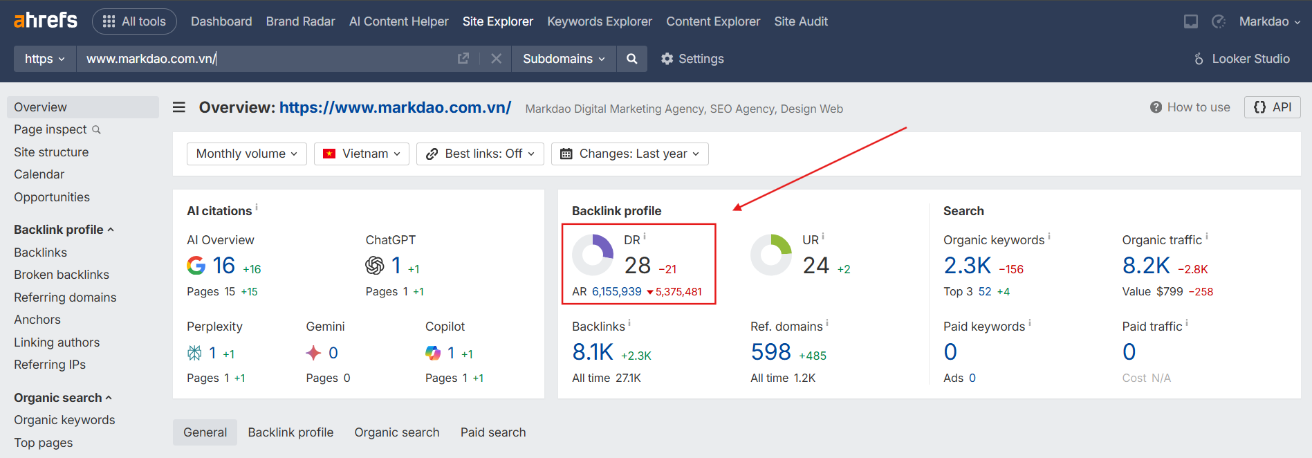Click the AI Overview count 16
This screenshot has height=458, width=1312.
[x=223, y=266]
